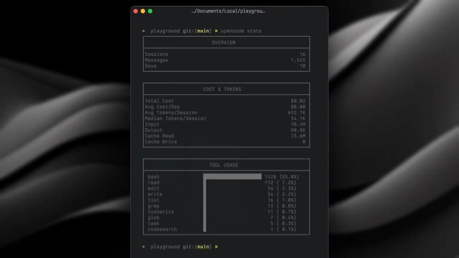Click the 'Avg Tokens/Session' label
Viewport: 459px width, 258px height.
171,113
